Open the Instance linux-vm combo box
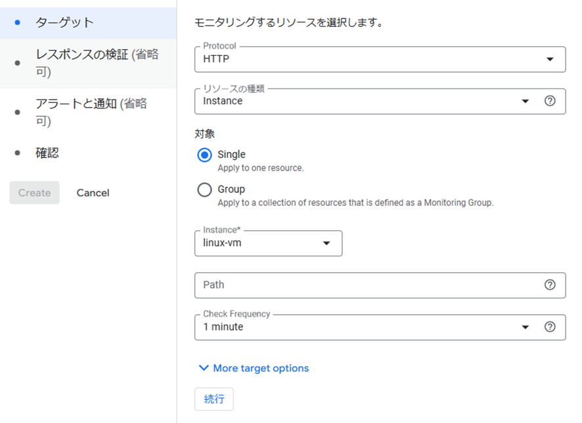The width and height of the screenshot is (582, 423). tap(269, 243)
